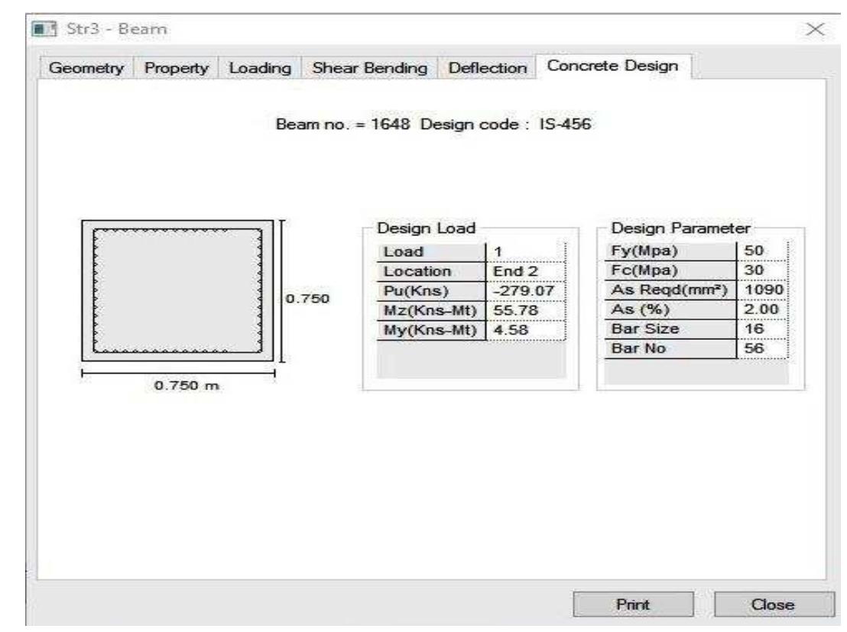
Task: Click the 'Mz(Kns-Mt)' row label
Action: pos(431,310)
